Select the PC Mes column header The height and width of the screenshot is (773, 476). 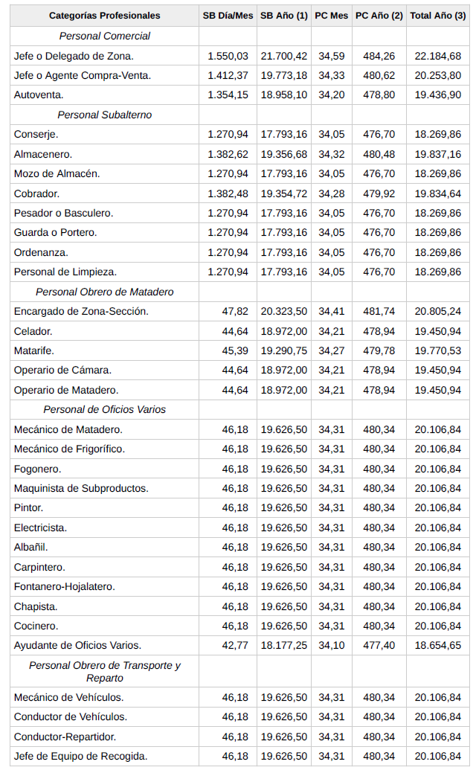click(332, 16)
